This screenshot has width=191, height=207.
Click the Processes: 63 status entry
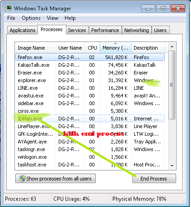coord(21,199)
